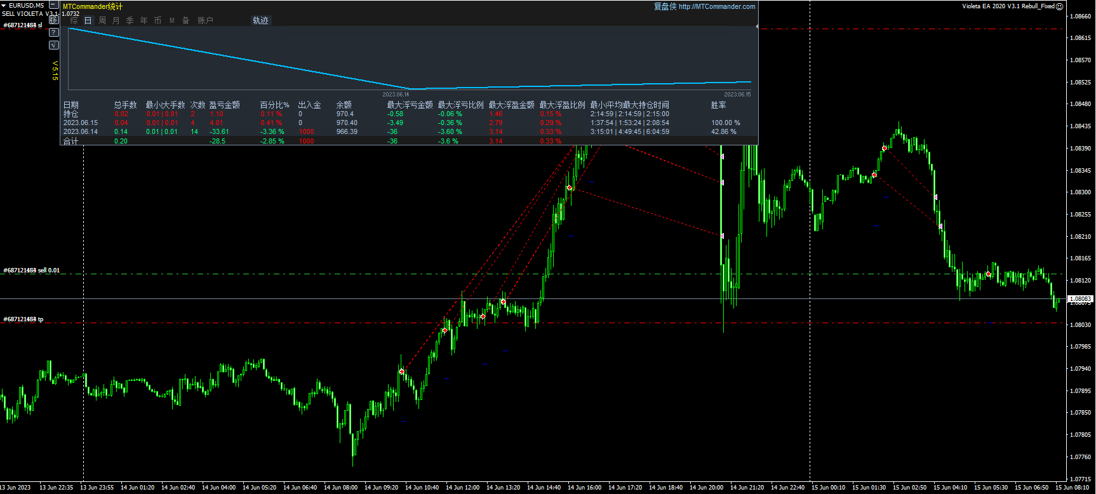Expand the EURUSD,M5 dropdown triangle
Viewport: 1096px width, 494px height.
click(4, 6)
